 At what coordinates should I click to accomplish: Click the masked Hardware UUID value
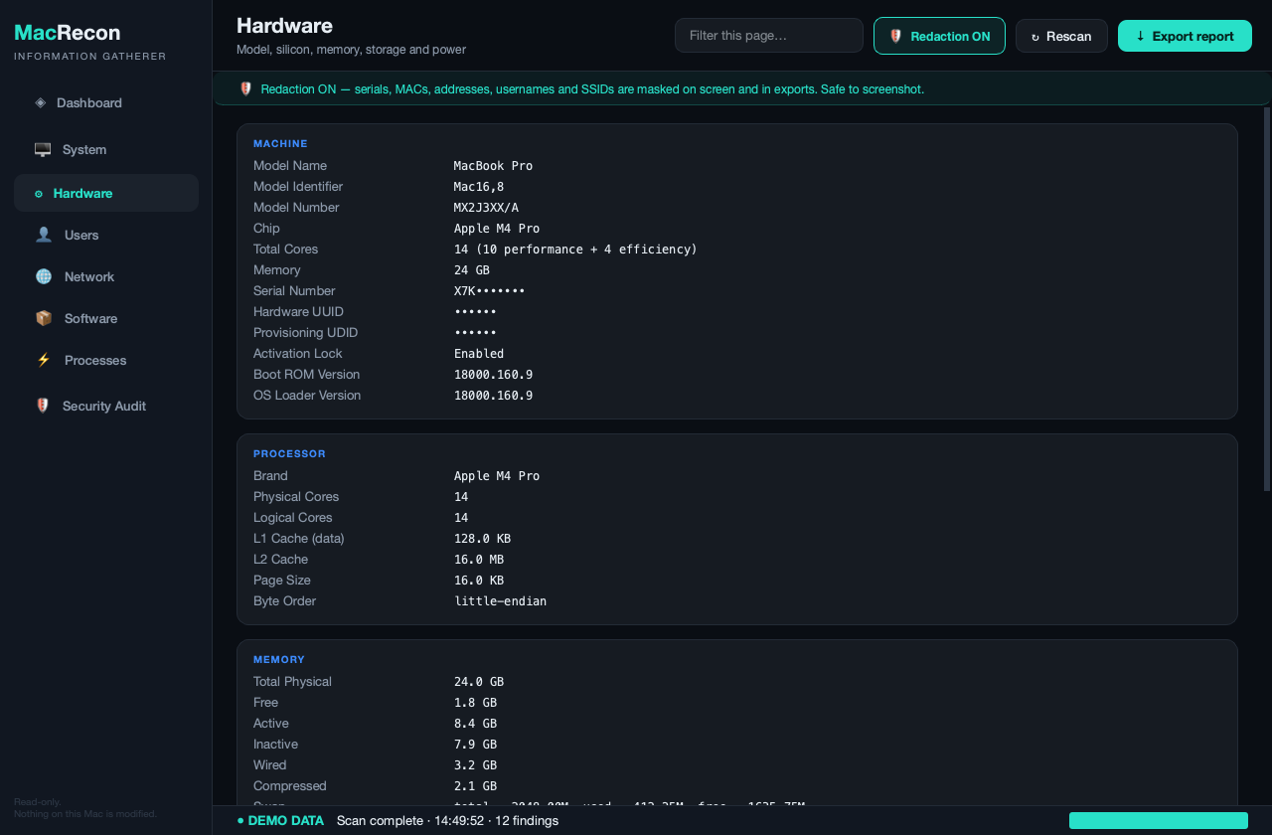pos(475,312)
